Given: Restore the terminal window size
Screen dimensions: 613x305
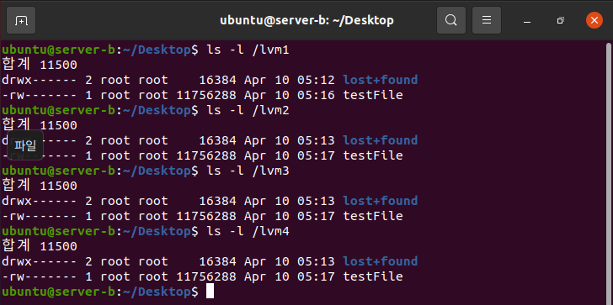Looking at the screenshot, I should [x=561, y=20].
